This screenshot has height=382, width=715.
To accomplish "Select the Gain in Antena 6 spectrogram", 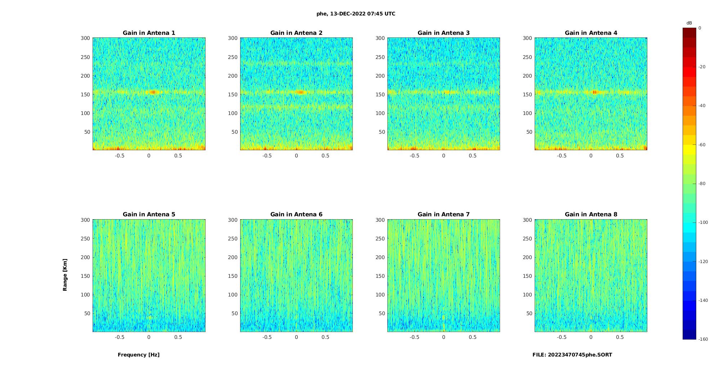I will click(x=296, y=275).
